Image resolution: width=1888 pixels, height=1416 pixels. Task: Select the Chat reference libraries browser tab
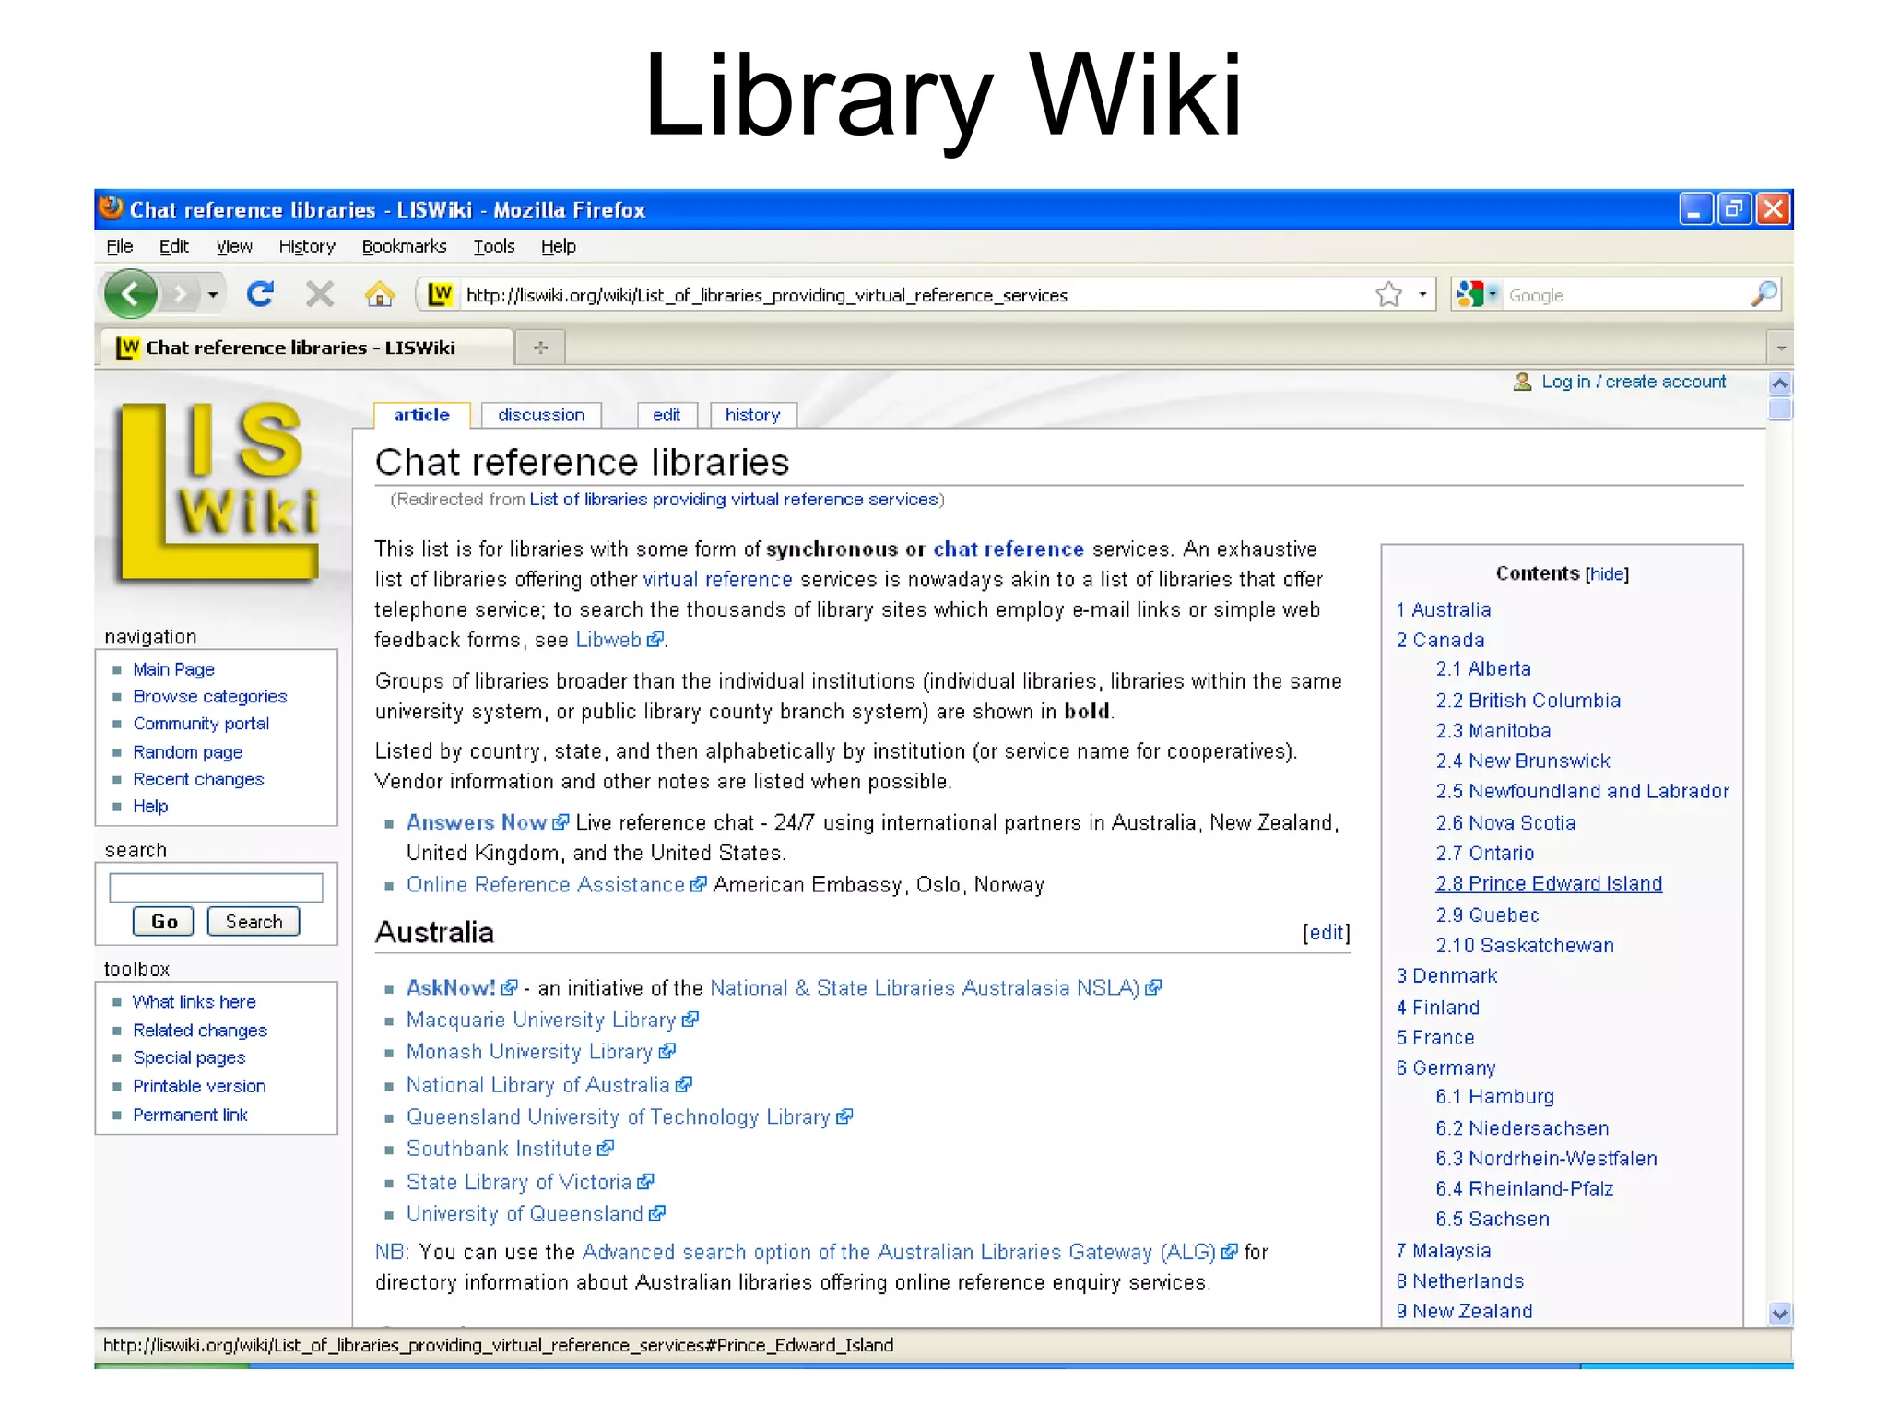point(304,348)
